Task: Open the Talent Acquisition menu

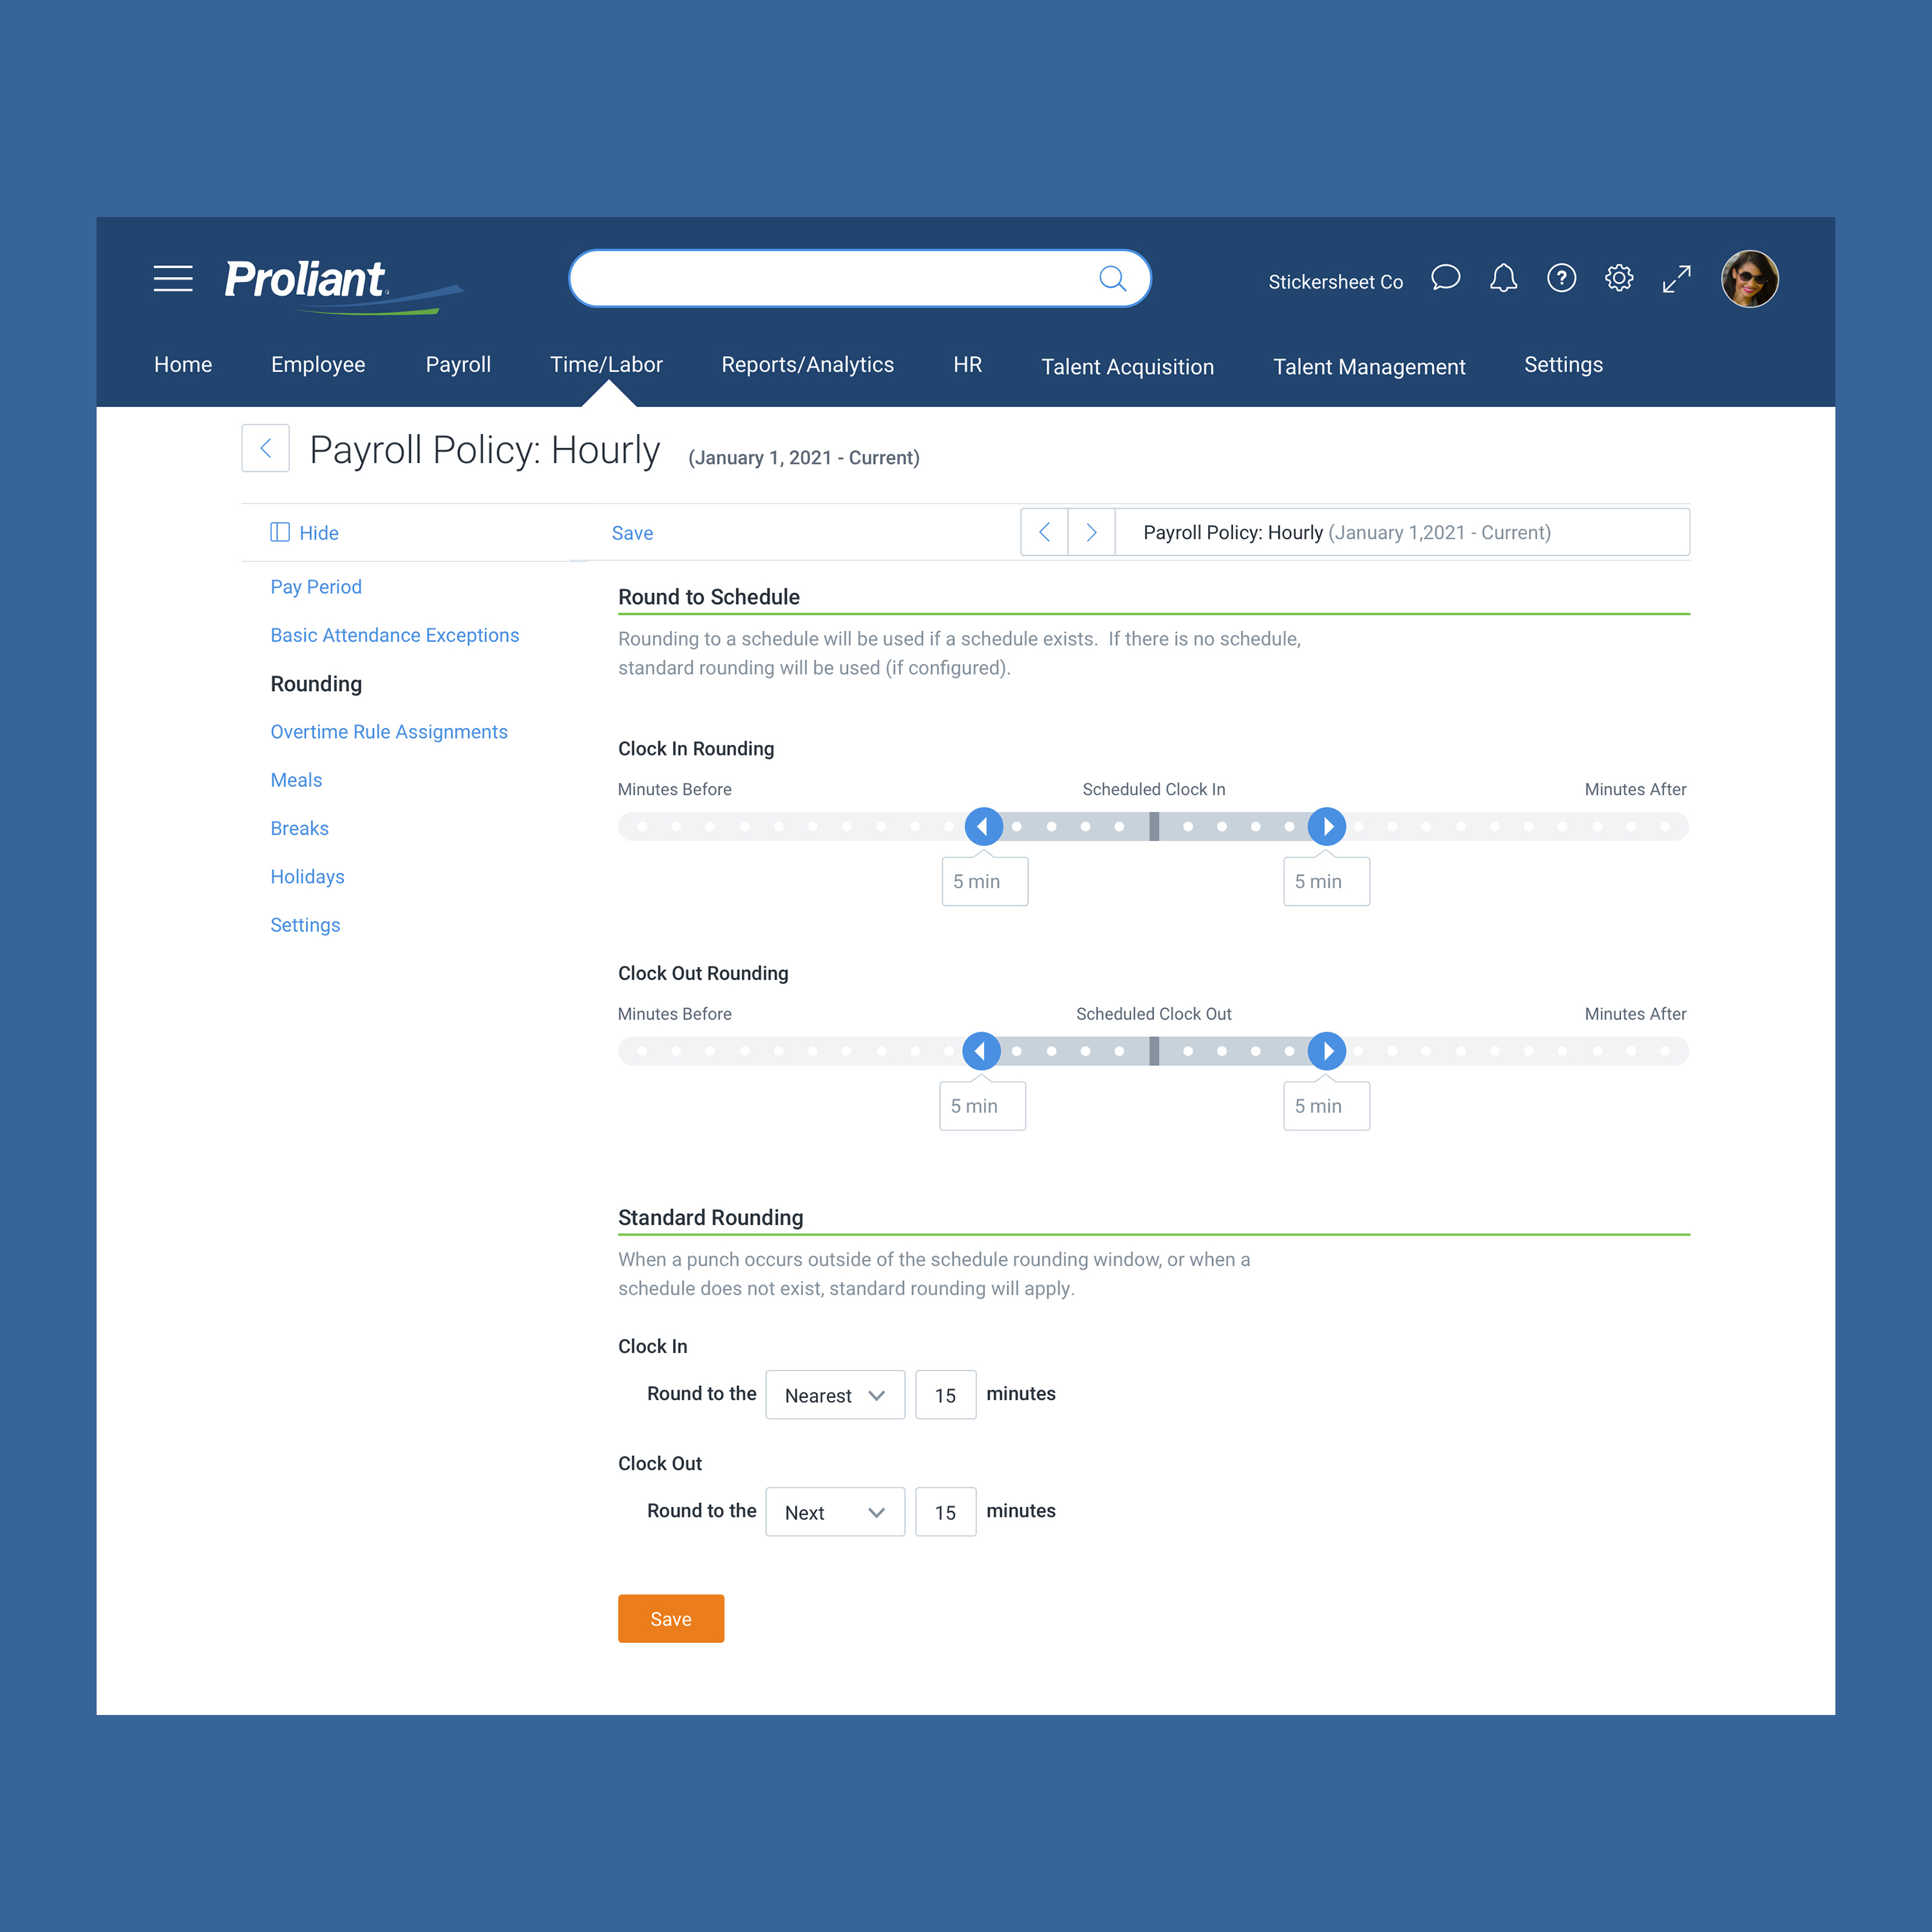Action: click(1127, 367)
